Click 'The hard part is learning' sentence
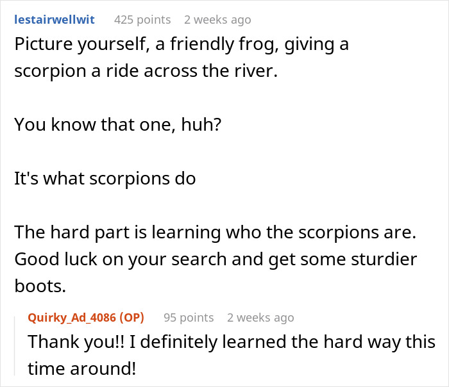449x387 pixels. click(215, 232)
